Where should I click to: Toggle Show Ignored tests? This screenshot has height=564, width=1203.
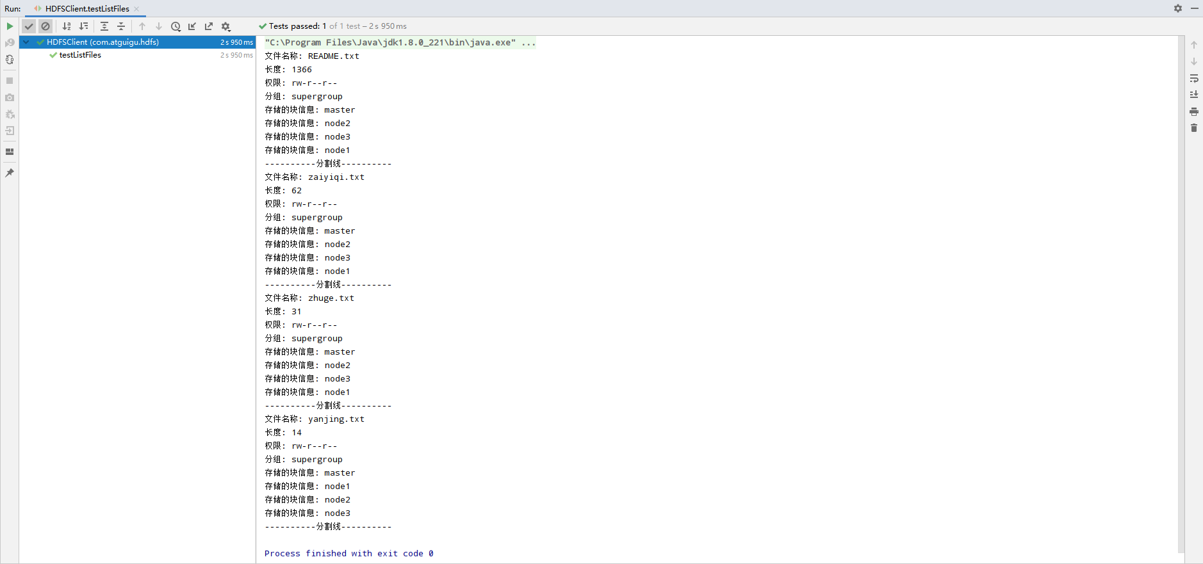[45, 26]
